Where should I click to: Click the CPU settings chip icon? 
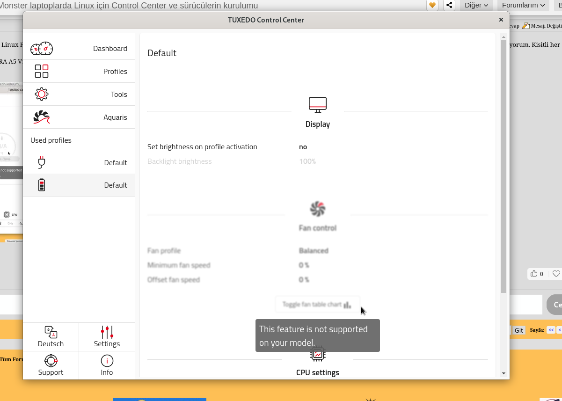point(318,354)
